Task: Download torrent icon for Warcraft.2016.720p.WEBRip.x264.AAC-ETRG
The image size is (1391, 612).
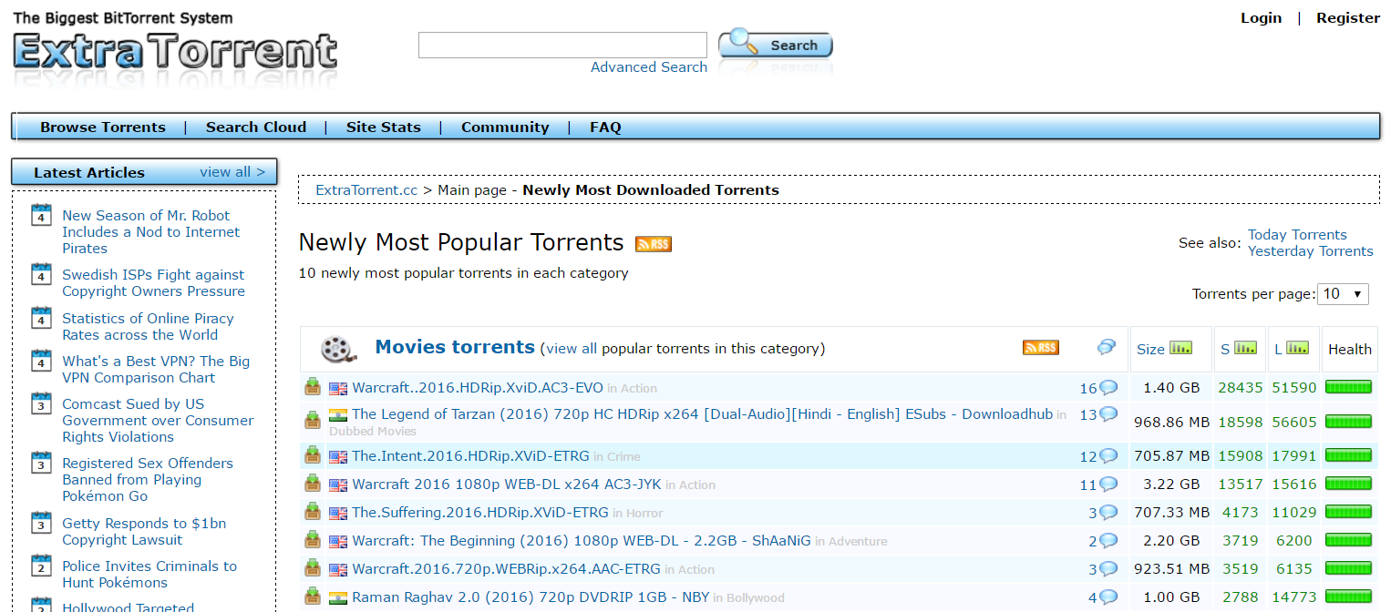Action: [x=313, y=568]
